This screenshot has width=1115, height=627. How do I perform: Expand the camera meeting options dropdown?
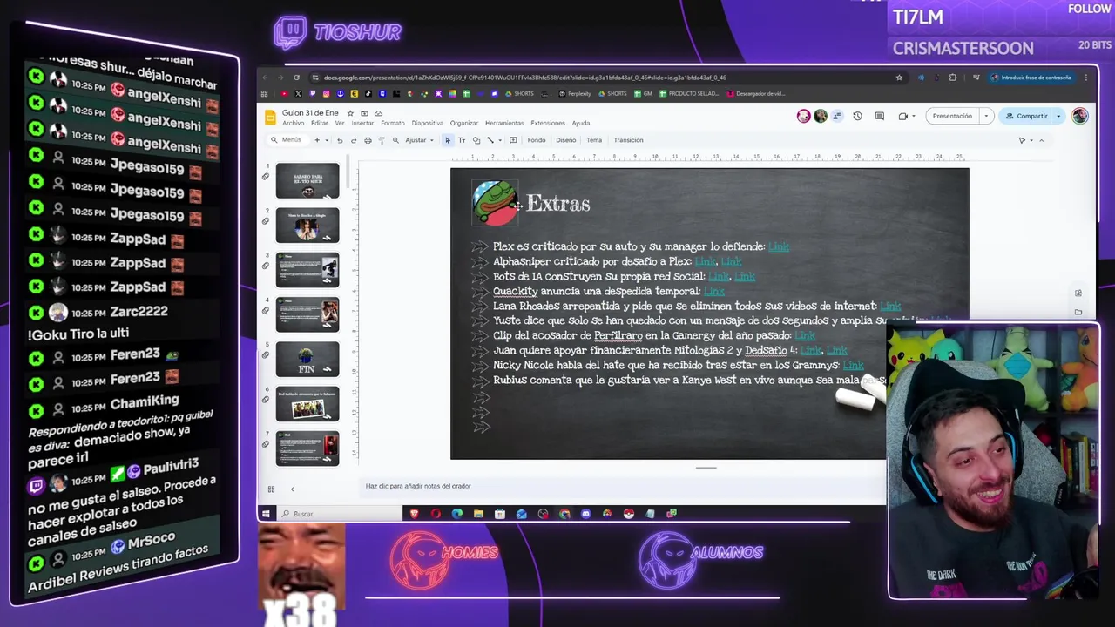tap(914, 116)
